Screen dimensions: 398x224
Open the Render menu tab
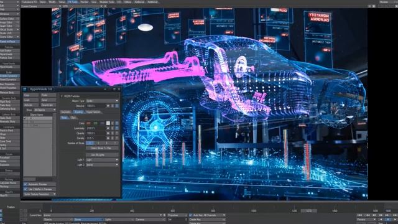[84, 2]
